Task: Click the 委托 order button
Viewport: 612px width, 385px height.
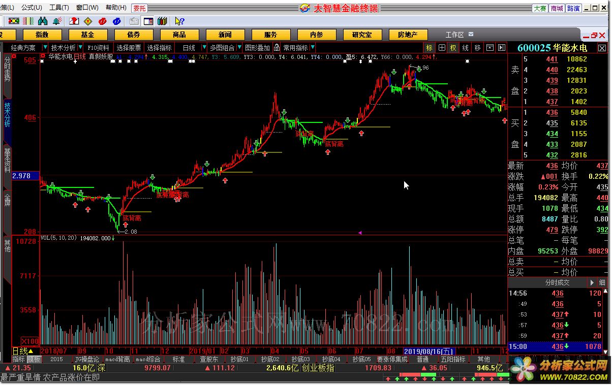Action: pos(140,8)
